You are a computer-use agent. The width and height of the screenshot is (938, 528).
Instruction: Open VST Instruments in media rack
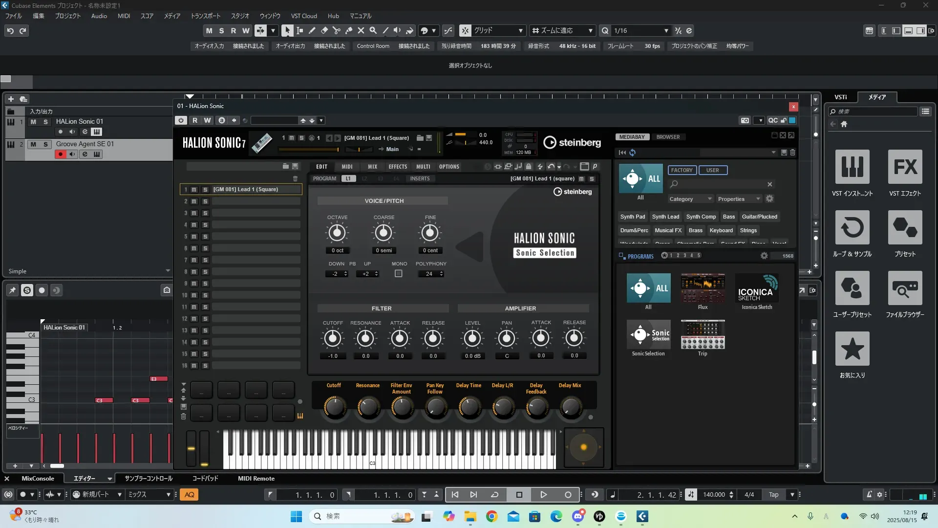pos(852,167)
